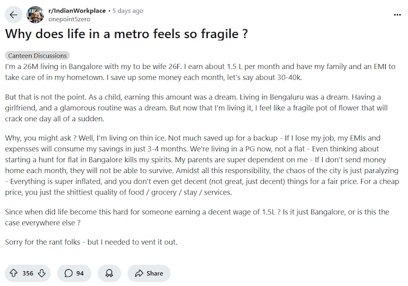Click the back arrow button

(14, 15)
